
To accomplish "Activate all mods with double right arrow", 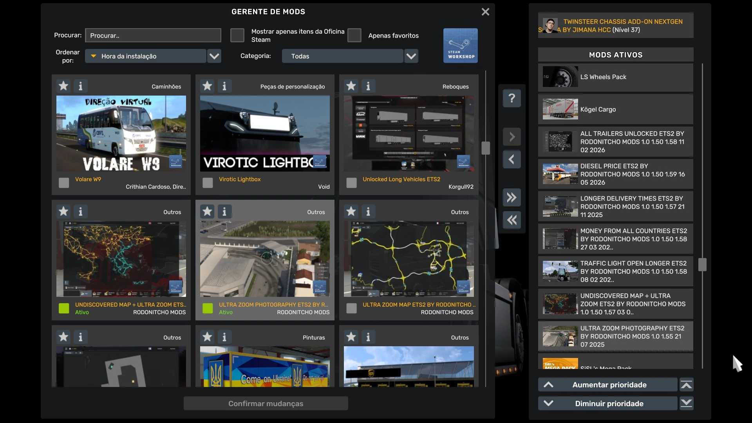I will pyautogui.click(x=512, y=197).
